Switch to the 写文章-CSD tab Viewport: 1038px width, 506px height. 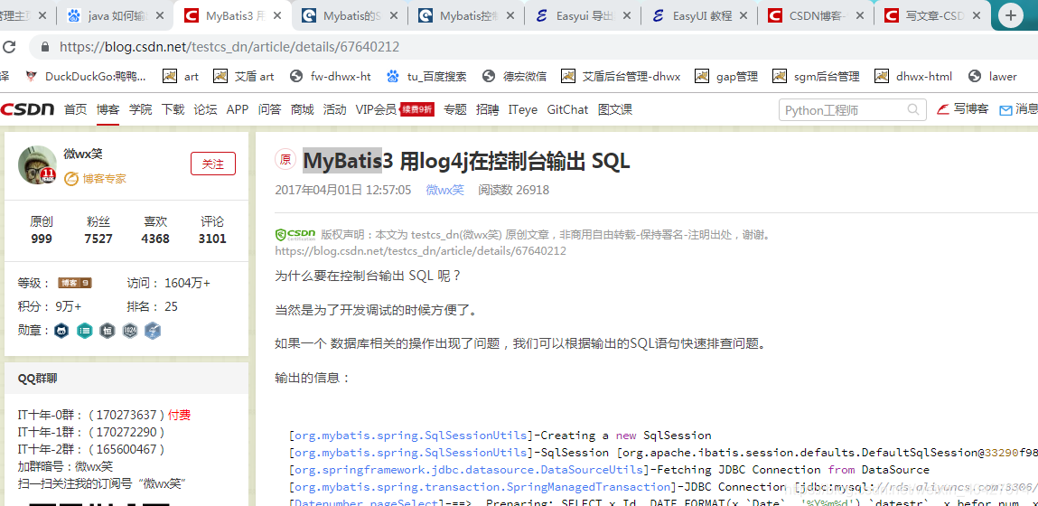point(932,16)
